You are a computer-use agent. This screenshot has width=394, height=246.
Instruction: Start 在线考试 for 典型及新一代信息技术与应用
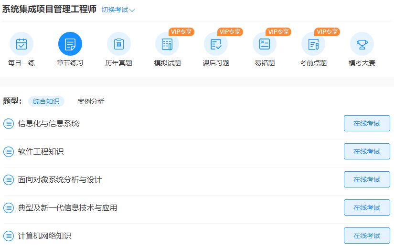[x=367, y=207]
